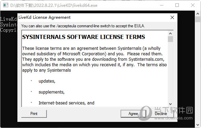Click the license text track below thumb
201x128 pixels.
(x=170, y=72)
